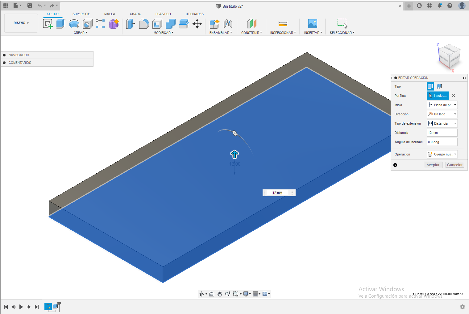Expand the COMENTARIOS panel

click(x=4, y=63)
